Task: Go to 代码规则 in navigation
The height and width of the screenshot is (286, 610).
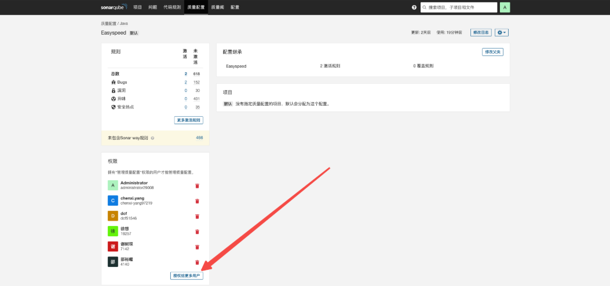Action: tap(171, 8)
